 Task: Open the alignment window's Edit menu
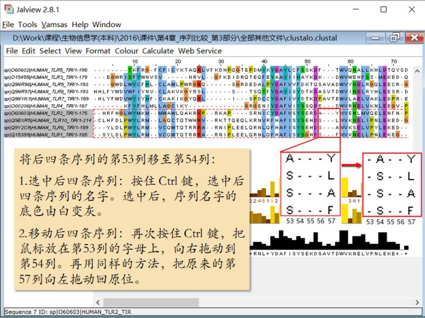pos(28,51)
